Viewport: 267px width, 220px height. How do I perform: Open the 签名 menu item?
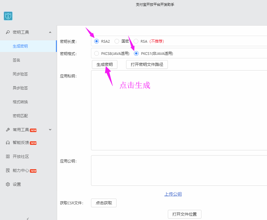coord(17,60)
